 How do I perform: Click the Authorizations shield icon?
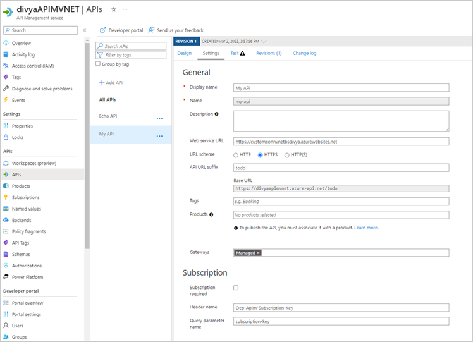pos(6,266)
